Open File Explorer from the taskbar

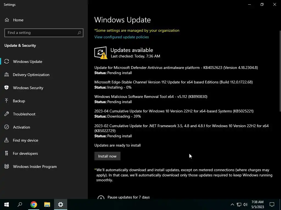click(x=47, y=205)
